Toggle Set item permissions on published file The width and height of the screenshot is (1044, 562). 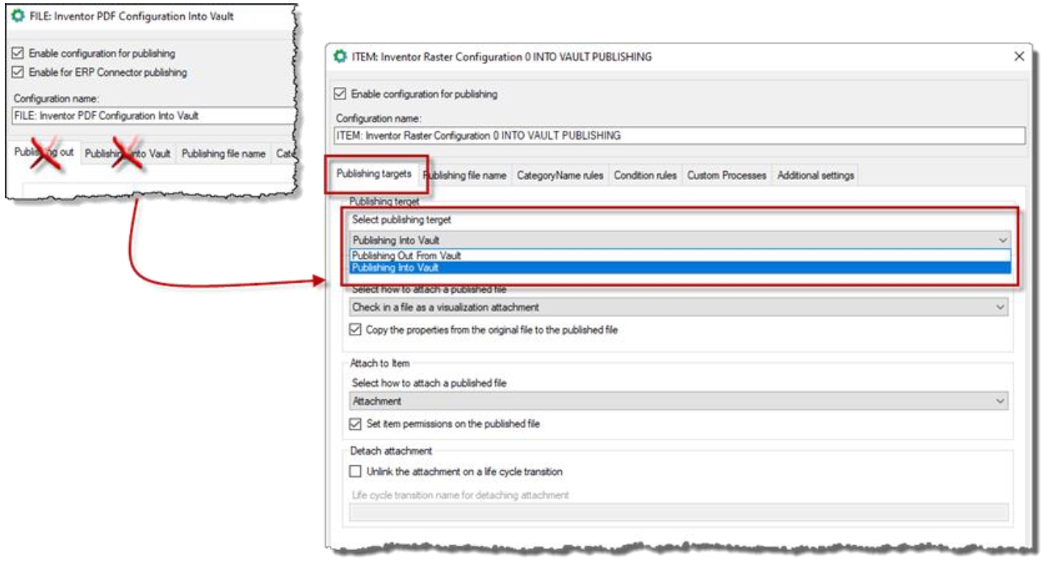(356, 423)
